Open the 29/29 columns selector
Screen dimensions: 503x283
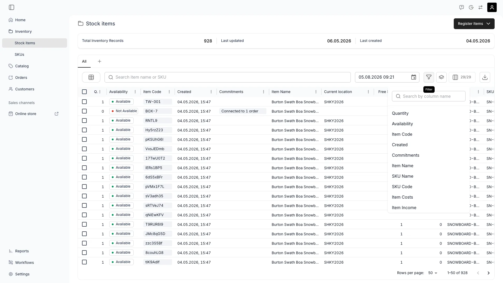click(x=462, y=77)
